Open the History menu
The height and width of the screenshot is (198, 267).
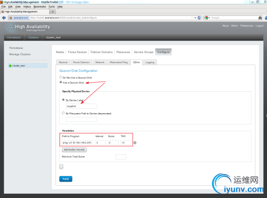27,6
